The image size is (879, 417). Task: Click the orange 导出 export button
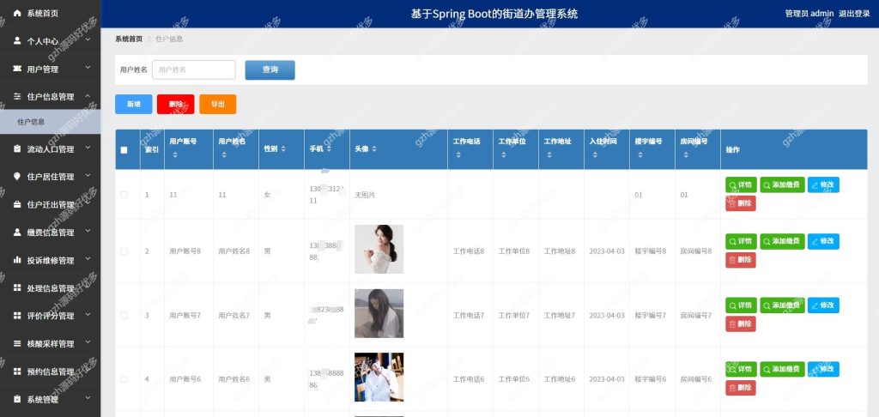pyautogui.click(x=217, y=105)
